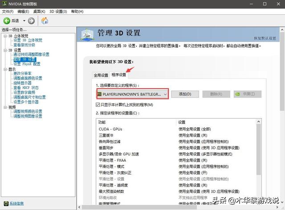Select 设置数字音频 tree item
This screenshot has width=285, height=210.
[x=24, y=92]
